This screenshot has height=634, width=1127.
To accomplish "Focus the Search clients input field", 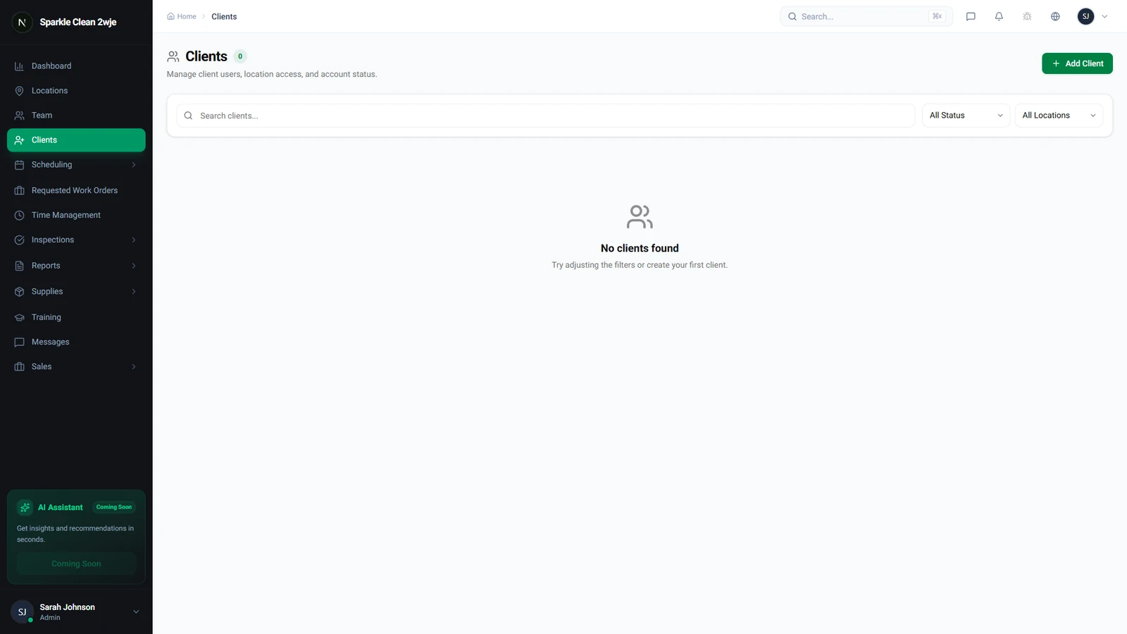I will coord(545,116).
